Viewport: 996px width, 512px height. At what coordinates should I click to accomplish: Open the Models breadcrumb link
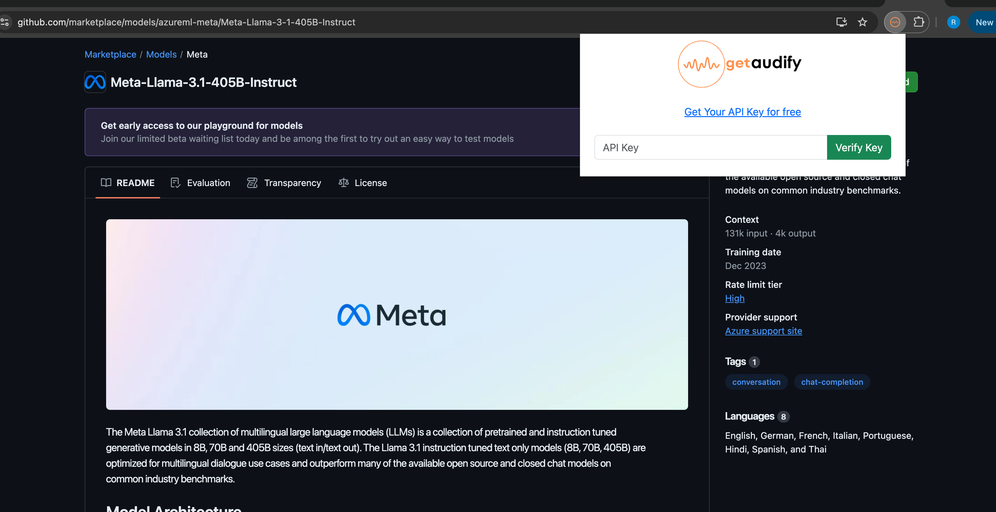(x=161, y=54)
